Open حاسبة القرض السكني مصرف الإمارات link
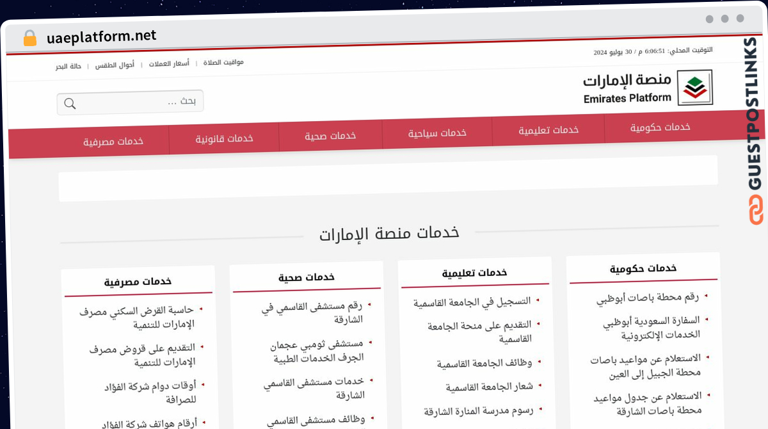 137,318
